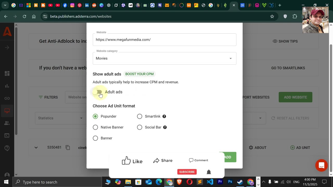The image size is (333, 187).
Task: Switch to the Reddit browser tab
Action: tap(94, 5)
